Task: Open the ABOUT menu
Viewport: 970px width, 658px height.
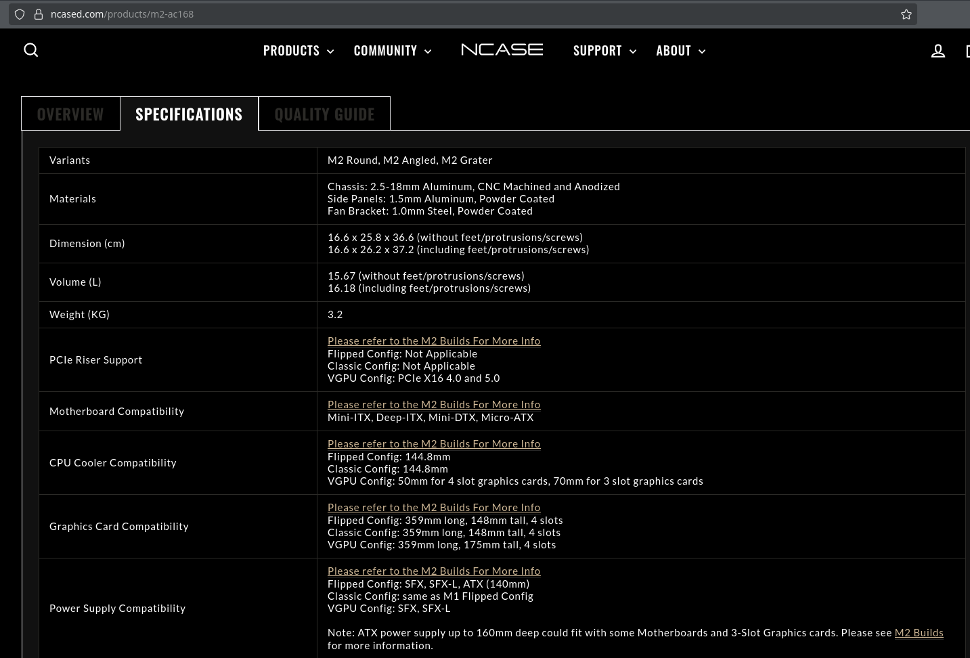Action: tap(674, 51)
